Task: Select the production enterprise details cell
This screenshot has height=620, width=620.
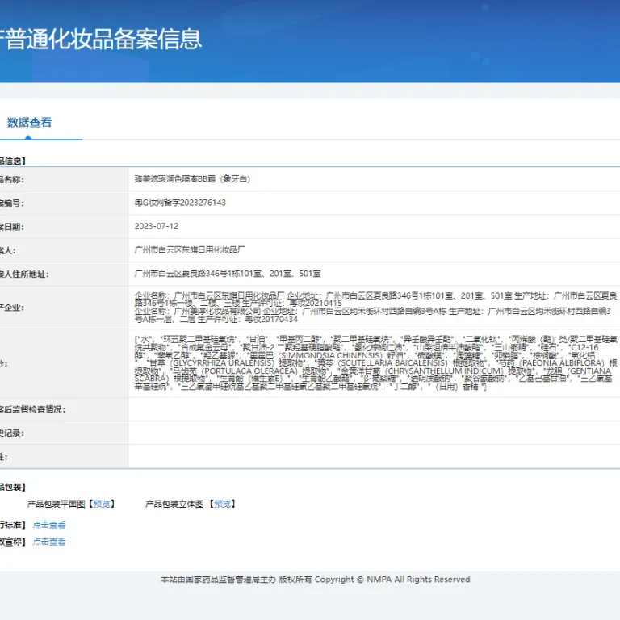Action: tap(375, 308)
